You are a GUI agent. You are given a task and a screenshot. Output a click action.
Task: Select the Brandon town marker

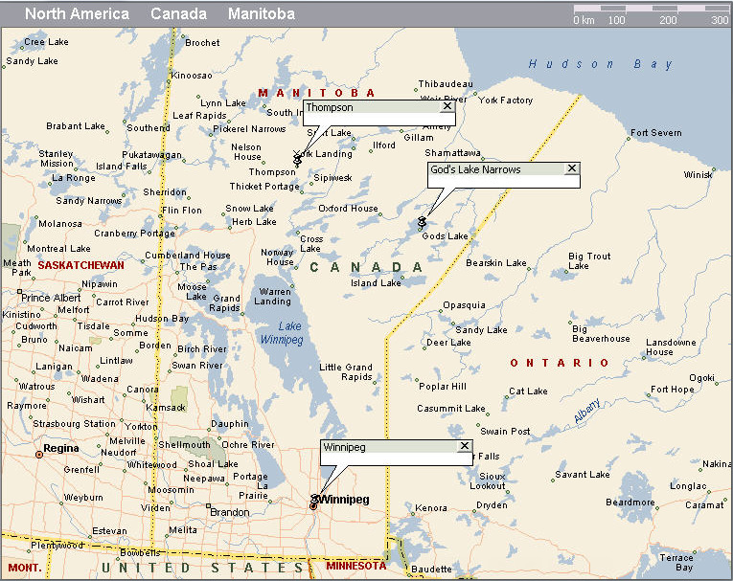coord(208,506)
